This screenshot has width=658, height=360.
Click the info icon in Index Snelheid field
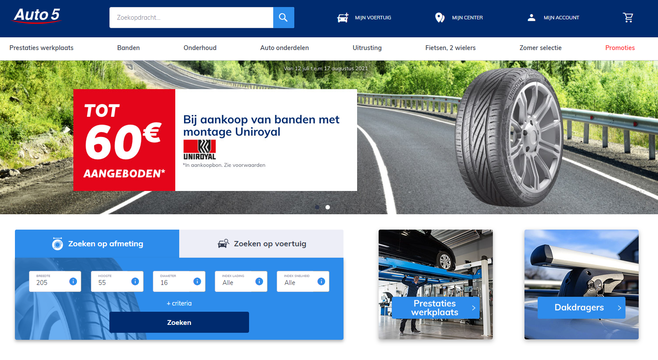pyautogui.click(x=321, y=281)
